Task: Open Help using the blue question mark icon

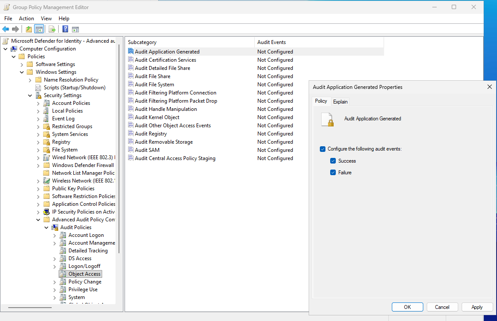Action: 65,29
